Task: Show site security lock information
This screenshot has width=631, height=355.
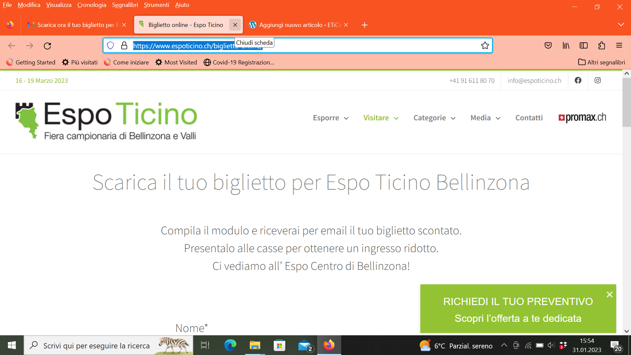Action: pyautogui.click(x=124, y=46)
